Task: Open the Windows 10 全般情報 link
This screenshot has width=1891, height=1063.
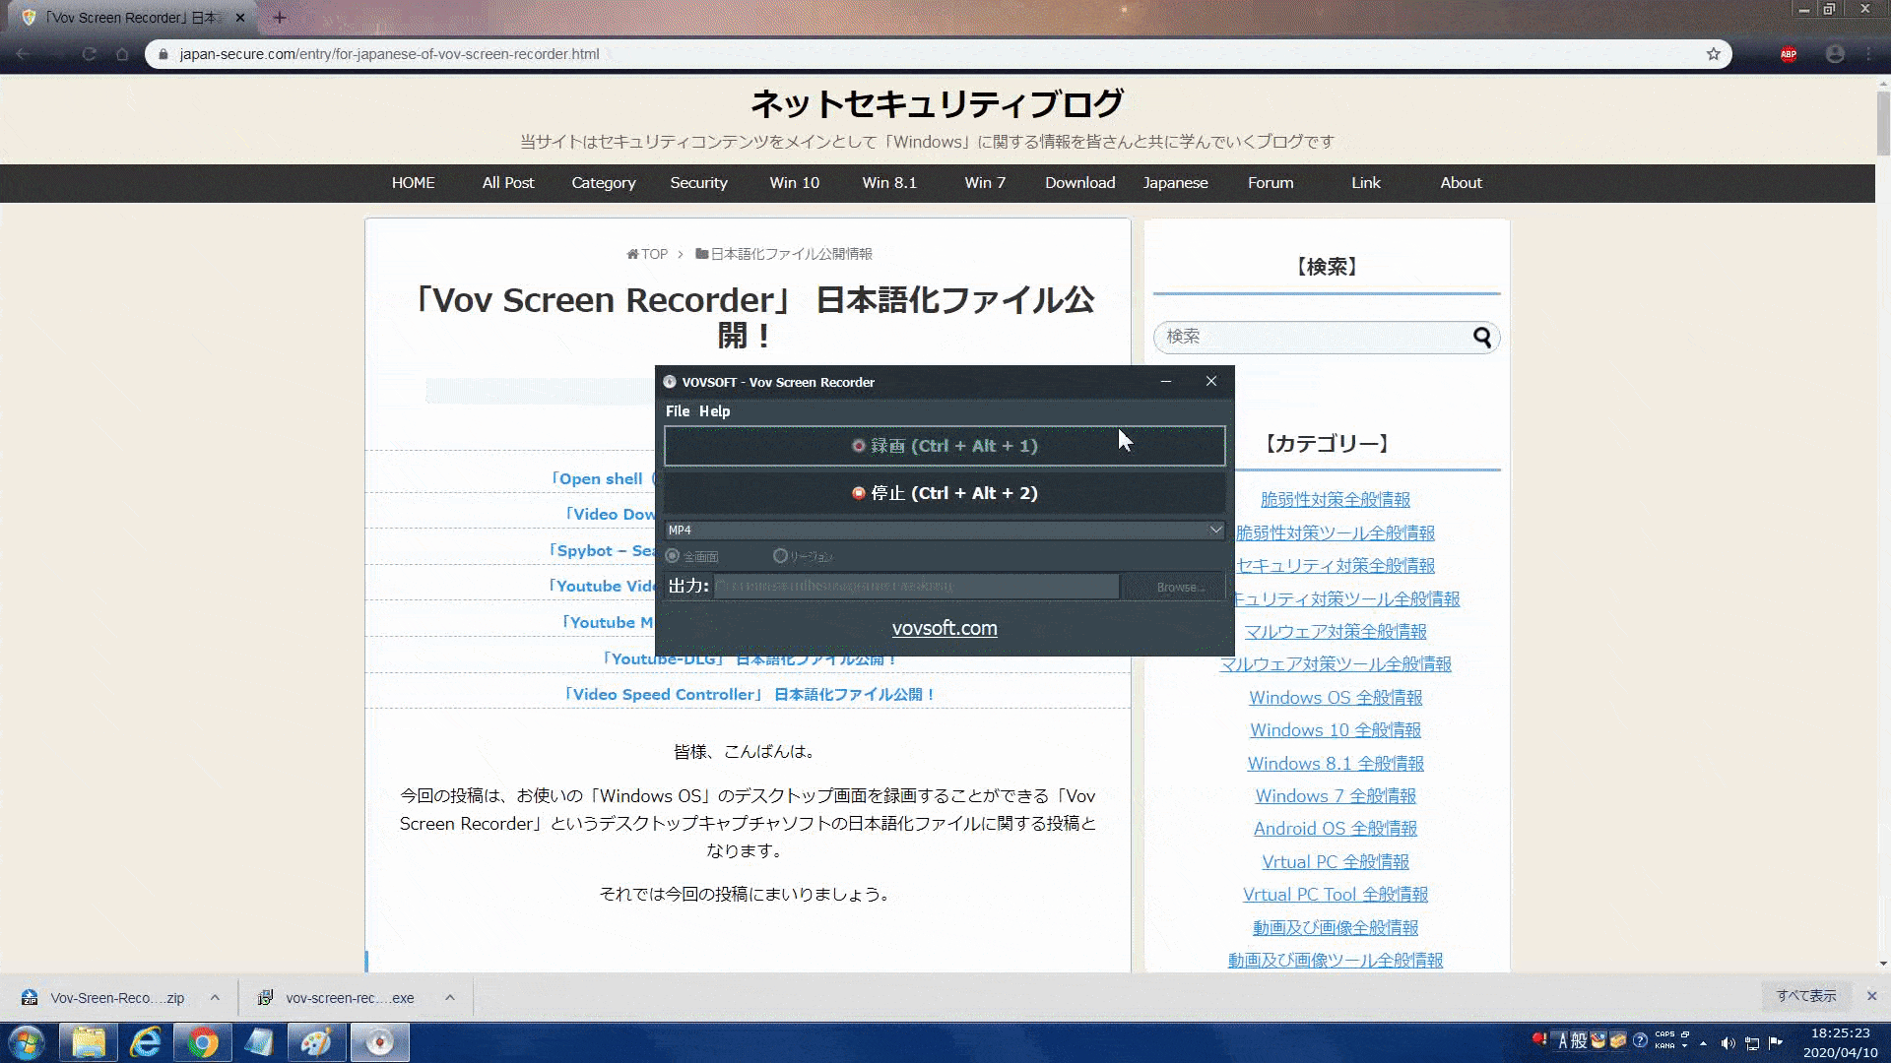Action: pos(1335,730)
